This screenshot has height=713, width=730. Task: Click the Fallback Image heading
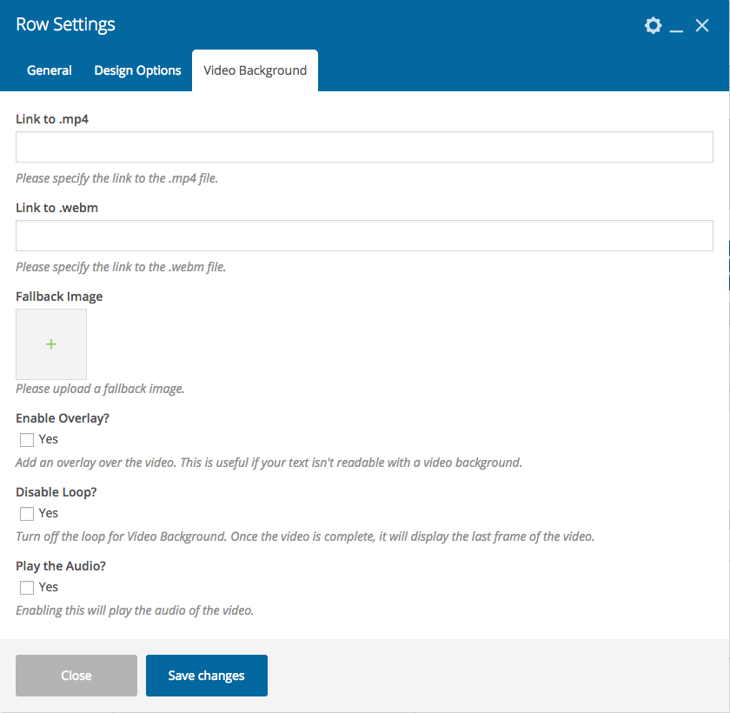tap(59, 297)
